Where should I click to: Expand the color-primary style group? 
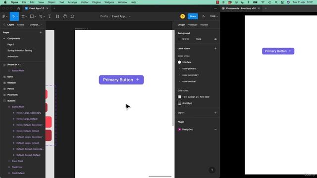(x=179, y=69)
